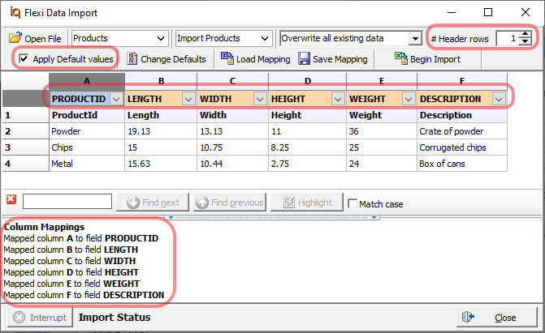
Task: Click the header rows number field
Action: click(x=508, y=38)
